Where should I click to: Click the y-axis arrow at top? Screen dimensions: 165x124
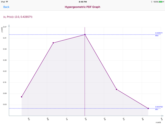[x=9, y=25]
